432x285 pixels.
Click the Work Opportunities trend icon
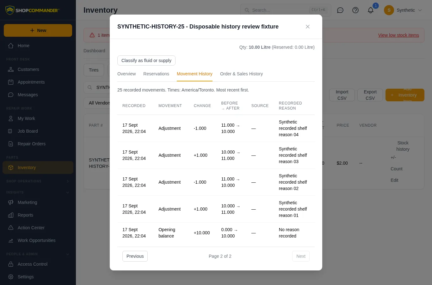[x=11, y=240]
